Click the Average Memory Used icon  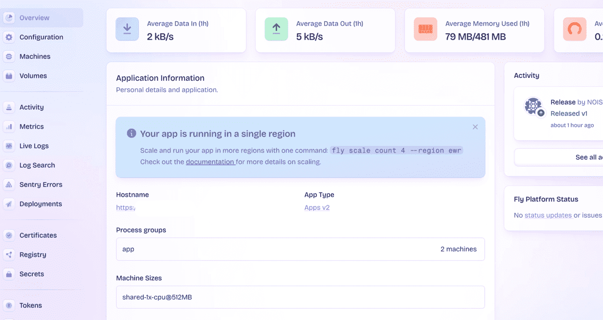click(x=425, y=29)
